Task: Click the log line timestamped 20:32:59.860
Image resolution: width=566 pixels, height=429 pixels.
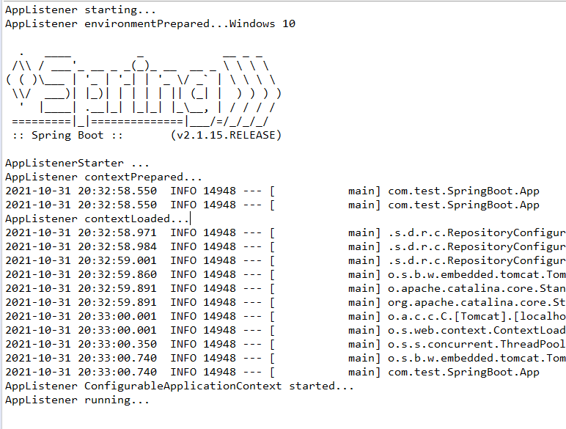Action: pyautogui.click(x=285, y=275)
